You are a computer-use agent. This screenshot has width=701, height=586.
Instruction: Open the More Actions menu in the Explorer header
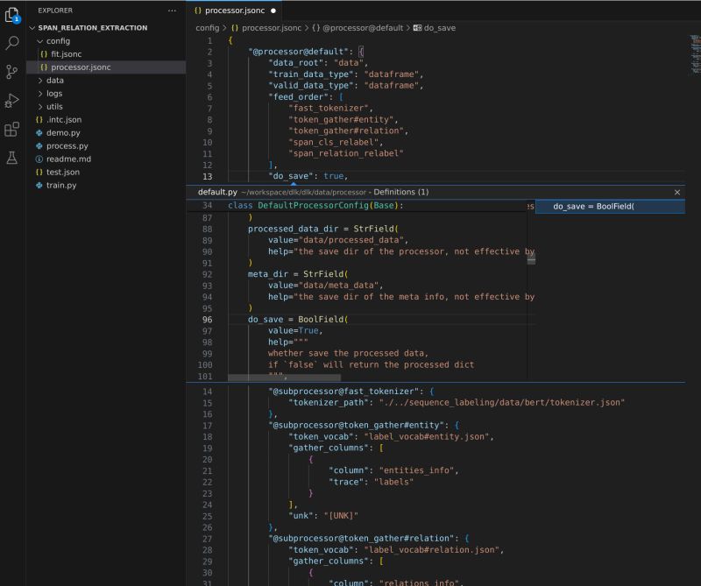172,10
